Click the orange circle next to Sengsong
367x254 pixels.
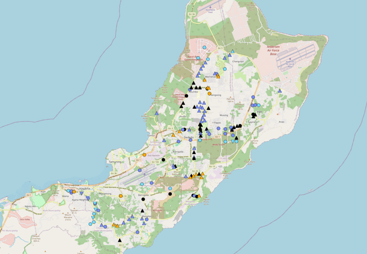210,94
